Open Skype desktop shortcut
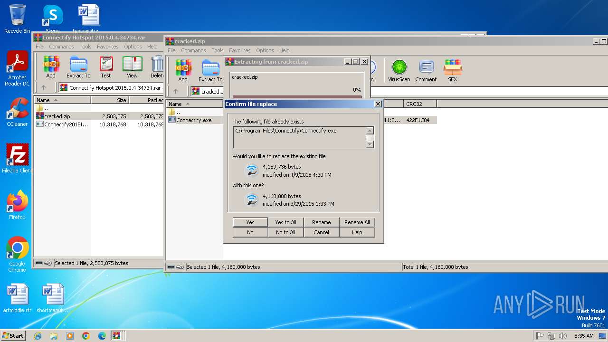This screenshot has height=342, width=608. pyautogui.click(x=53, y=18)
